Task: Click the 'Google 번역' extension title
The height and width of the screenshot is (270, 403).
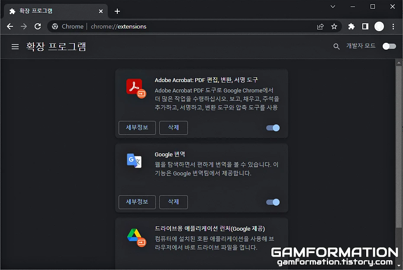Action: click(x=170, y=154)
